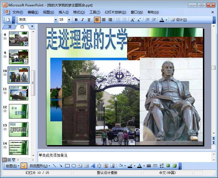Open the 幻灯片放映(D) menu
218x178 pixels.
point(115,12)
